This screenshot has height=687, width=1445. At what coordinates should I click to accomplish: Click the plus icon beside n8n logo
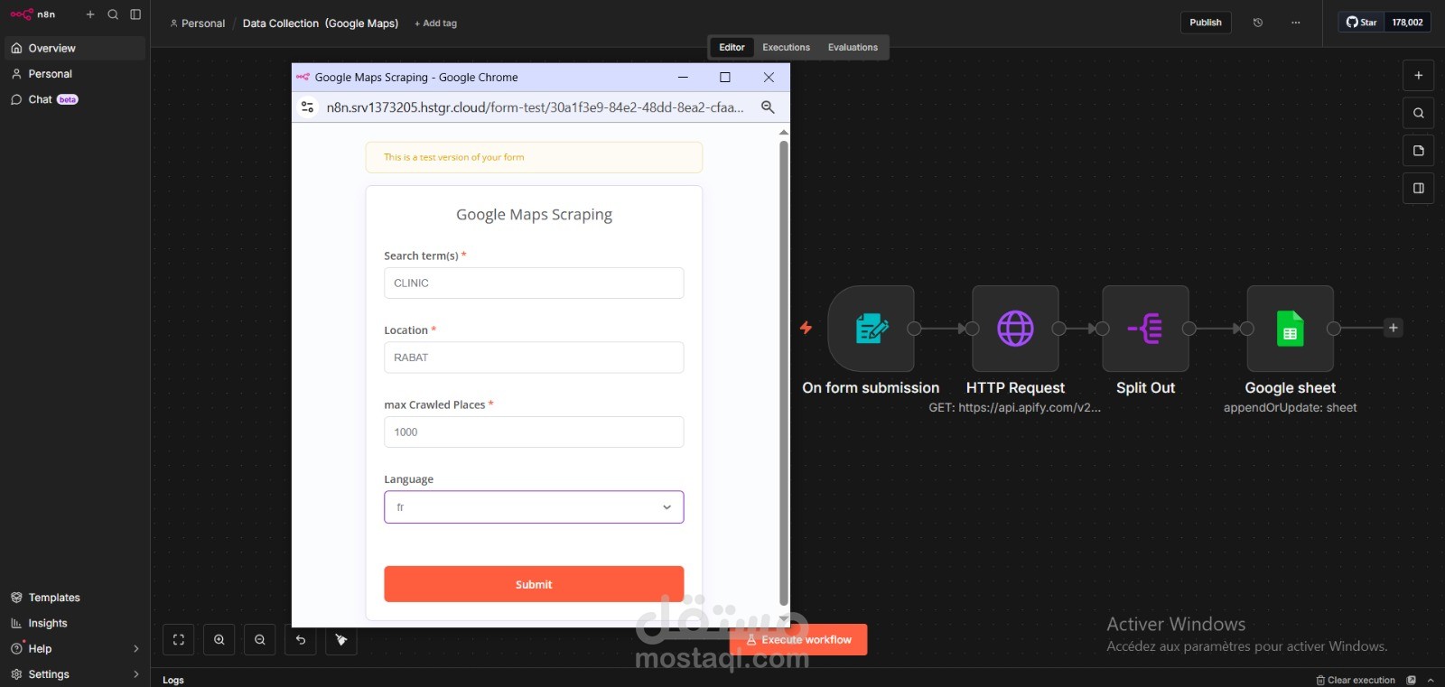90,14
